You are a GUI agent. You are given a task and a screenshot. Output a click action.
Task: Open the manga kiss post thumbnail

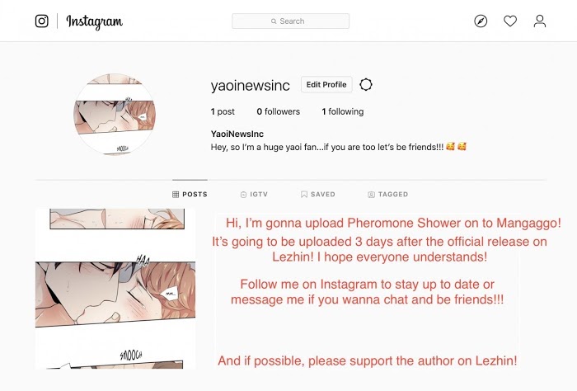[115, 289]
